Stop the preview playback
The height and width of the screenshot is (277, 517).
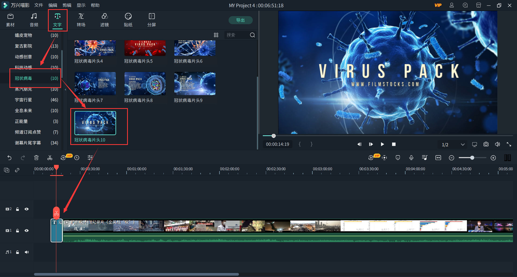(x=394, y=144)
